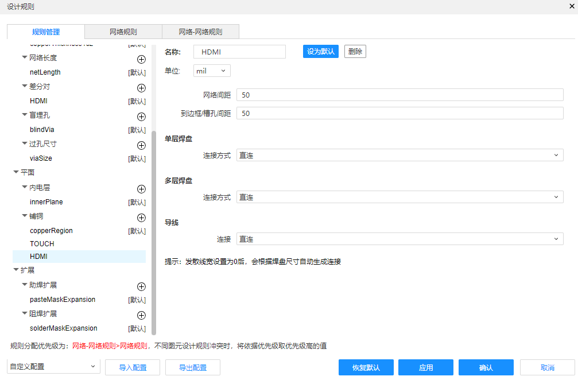Screen dimensions: 578x384
Task: Click the 导入配置 button
Action: 133,367
